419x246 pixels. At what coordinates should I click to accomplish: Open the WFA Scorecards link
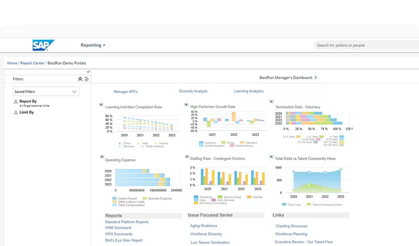point(119,234)
